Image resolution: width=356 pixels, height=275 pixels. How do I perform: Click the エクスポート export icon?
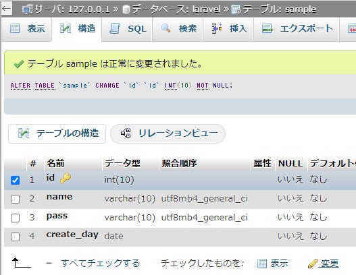click(268, 28)
